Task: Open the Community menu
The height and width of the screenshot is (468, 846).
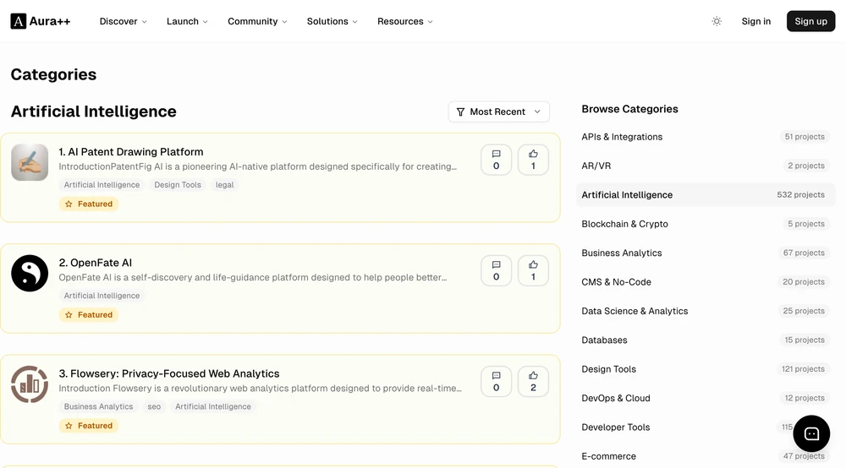Action: pos(257,21)
